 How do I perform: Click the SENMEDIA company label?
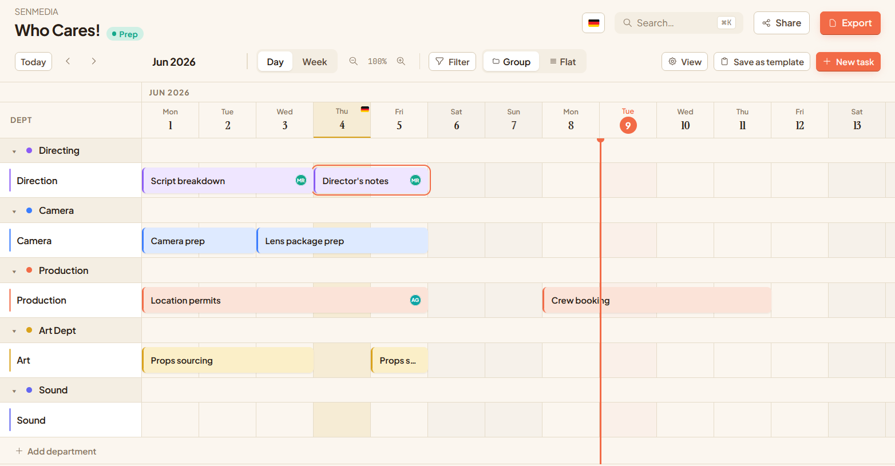coord(37,11)
